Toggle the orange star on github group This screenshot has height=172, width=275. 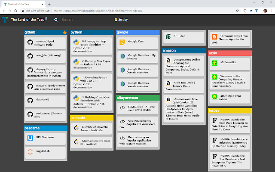(64, 32)
